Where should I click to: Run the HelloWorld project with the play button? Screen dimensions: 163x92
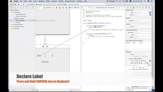pyautogui.click(x=19, y=4)
